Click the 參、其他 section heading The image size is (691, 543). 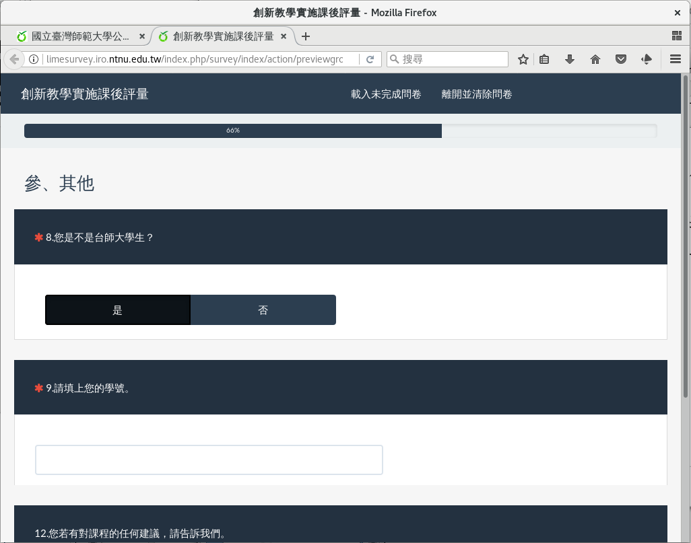[x=59, y=183]
